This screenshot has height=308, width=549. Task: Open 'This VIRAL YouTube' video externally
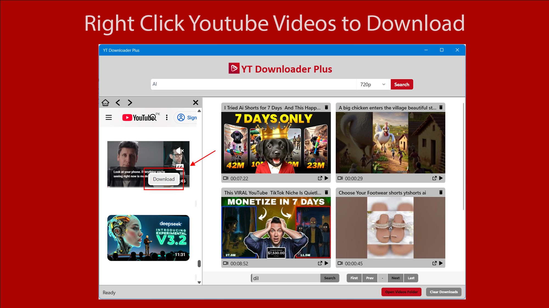click(320, 263)
